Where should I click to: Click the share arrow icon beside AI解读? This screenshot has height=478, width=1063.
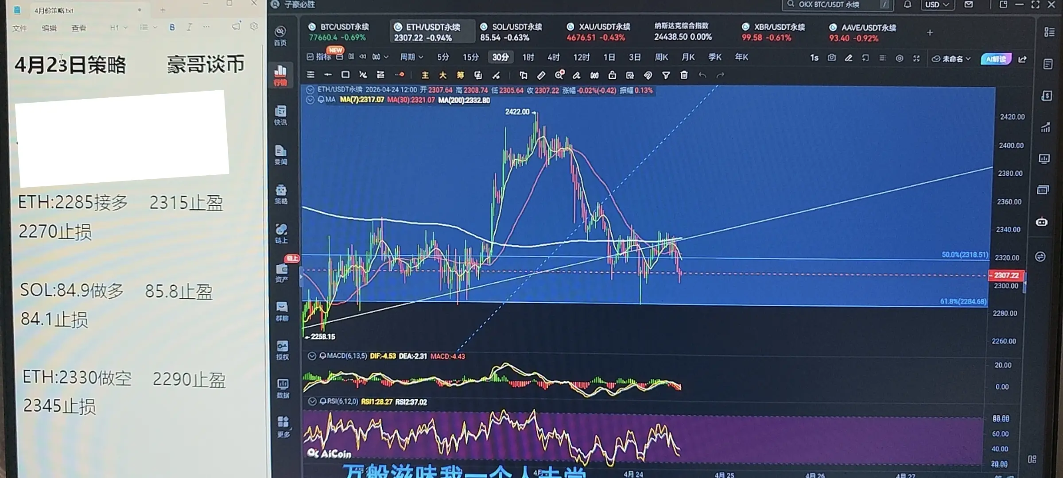(x=1023, y=59)
